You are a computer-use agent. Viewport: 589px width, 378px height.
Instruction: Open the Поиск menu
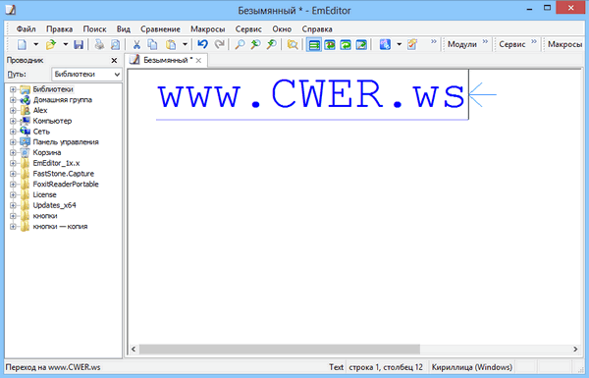pos(94,28)
